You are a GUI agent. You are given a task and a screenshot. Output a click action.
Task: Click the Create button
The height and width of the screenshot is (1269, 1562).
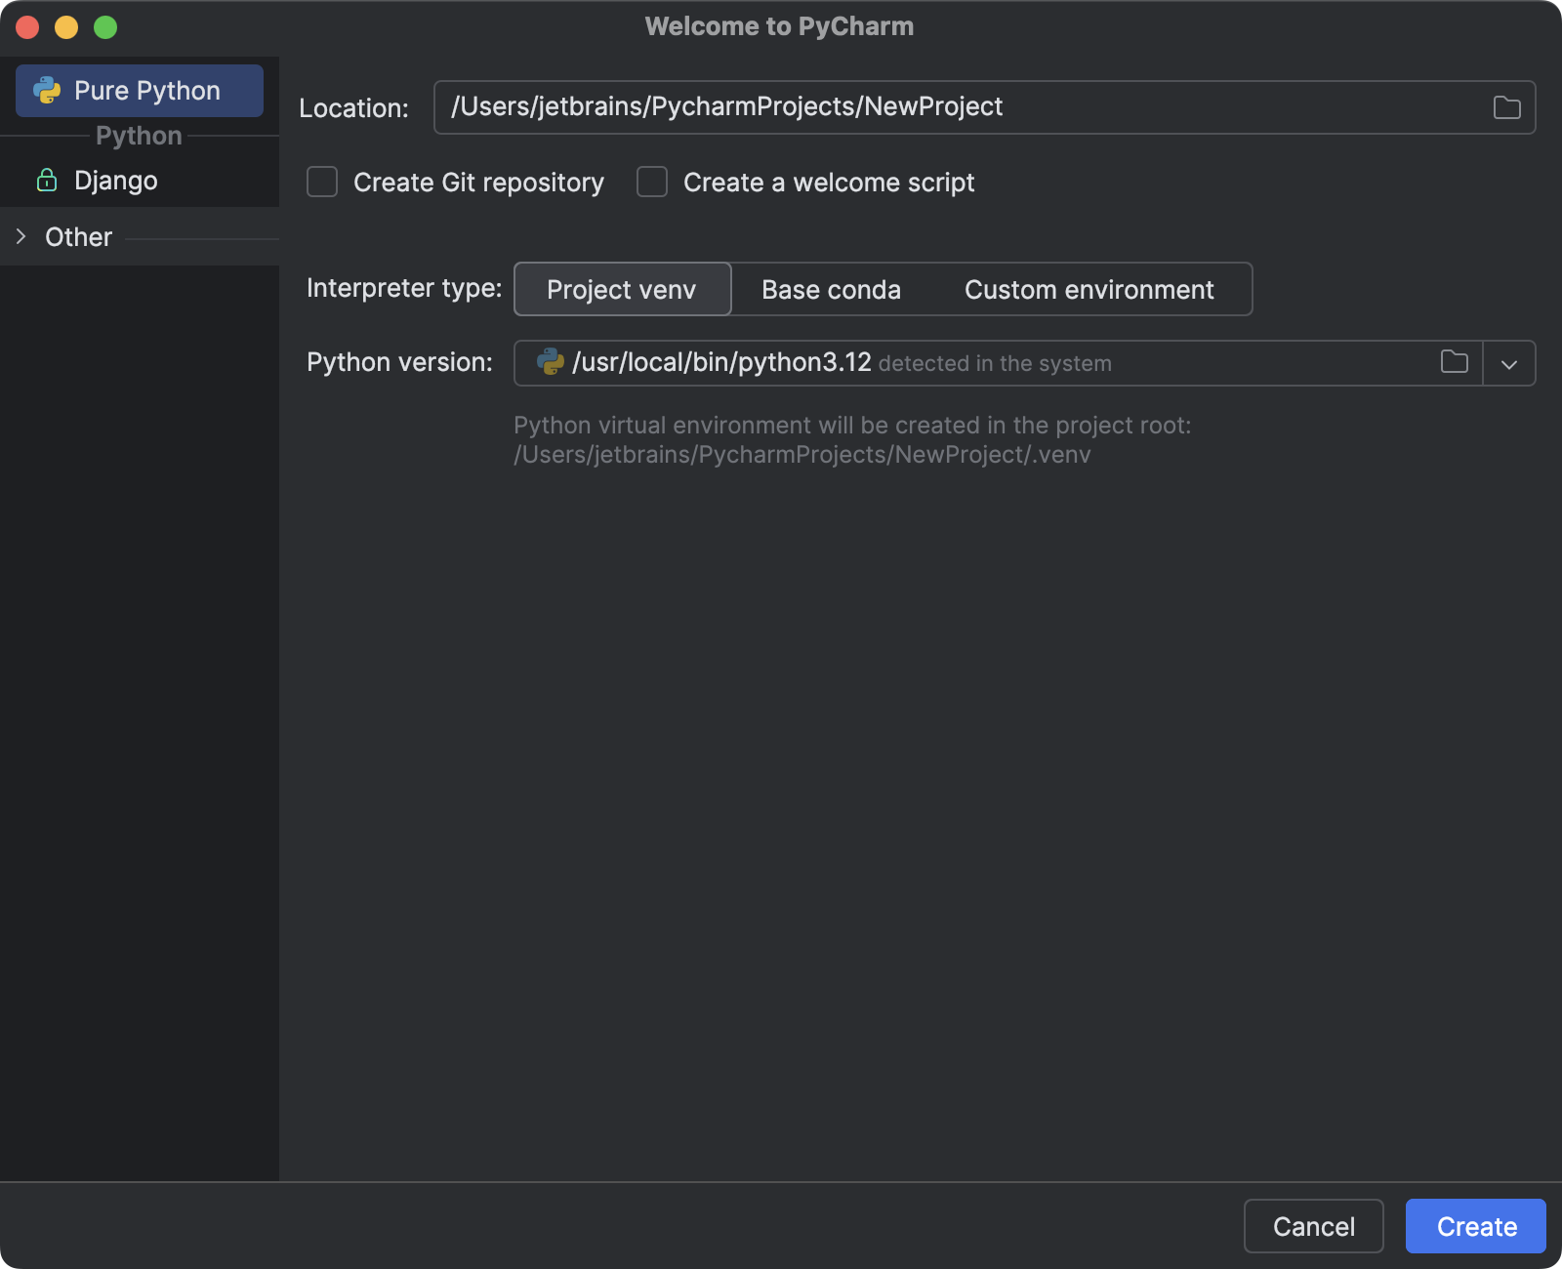pos(1474,1226)
